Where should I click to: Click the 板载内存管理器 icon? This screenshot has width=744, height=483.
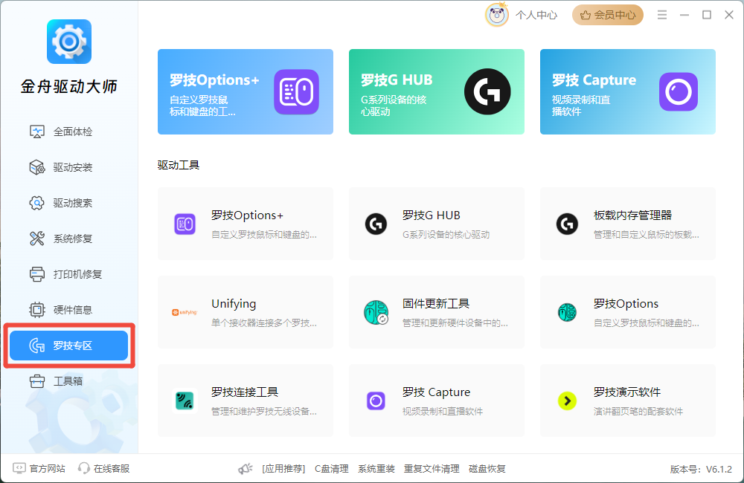click(567, 224)
